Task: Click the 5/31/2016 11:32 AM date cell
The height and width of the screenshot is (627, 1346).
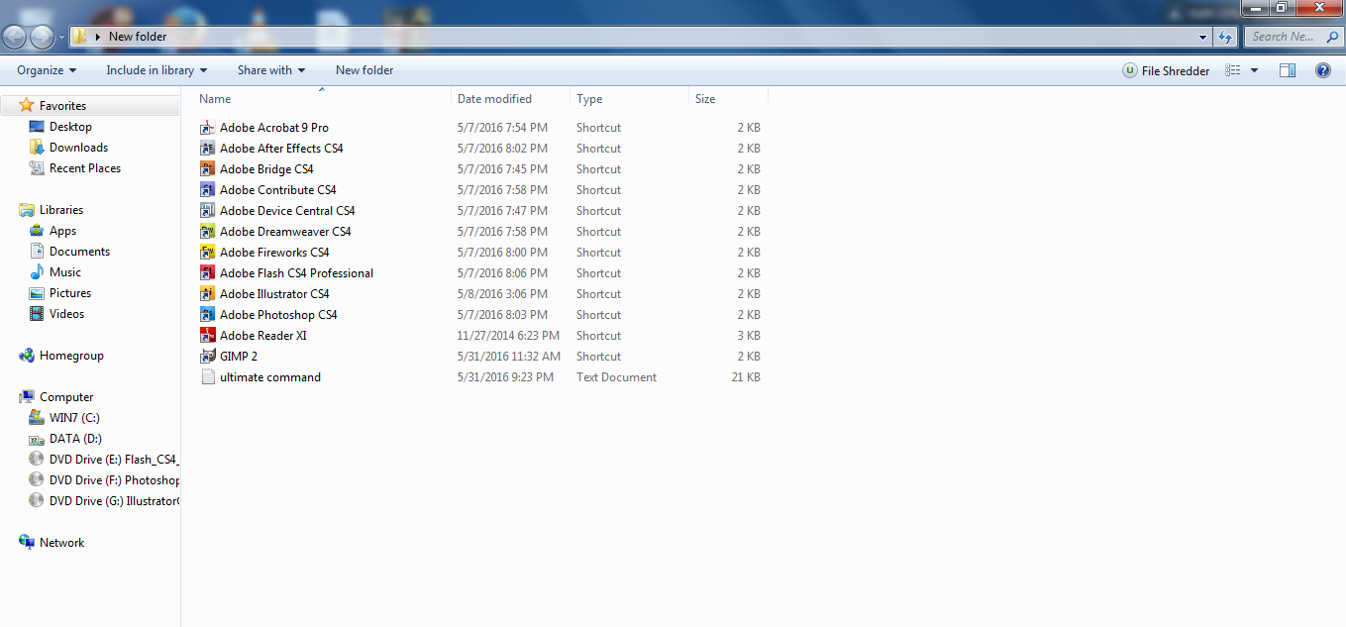Action: click(x=509, y=357)
